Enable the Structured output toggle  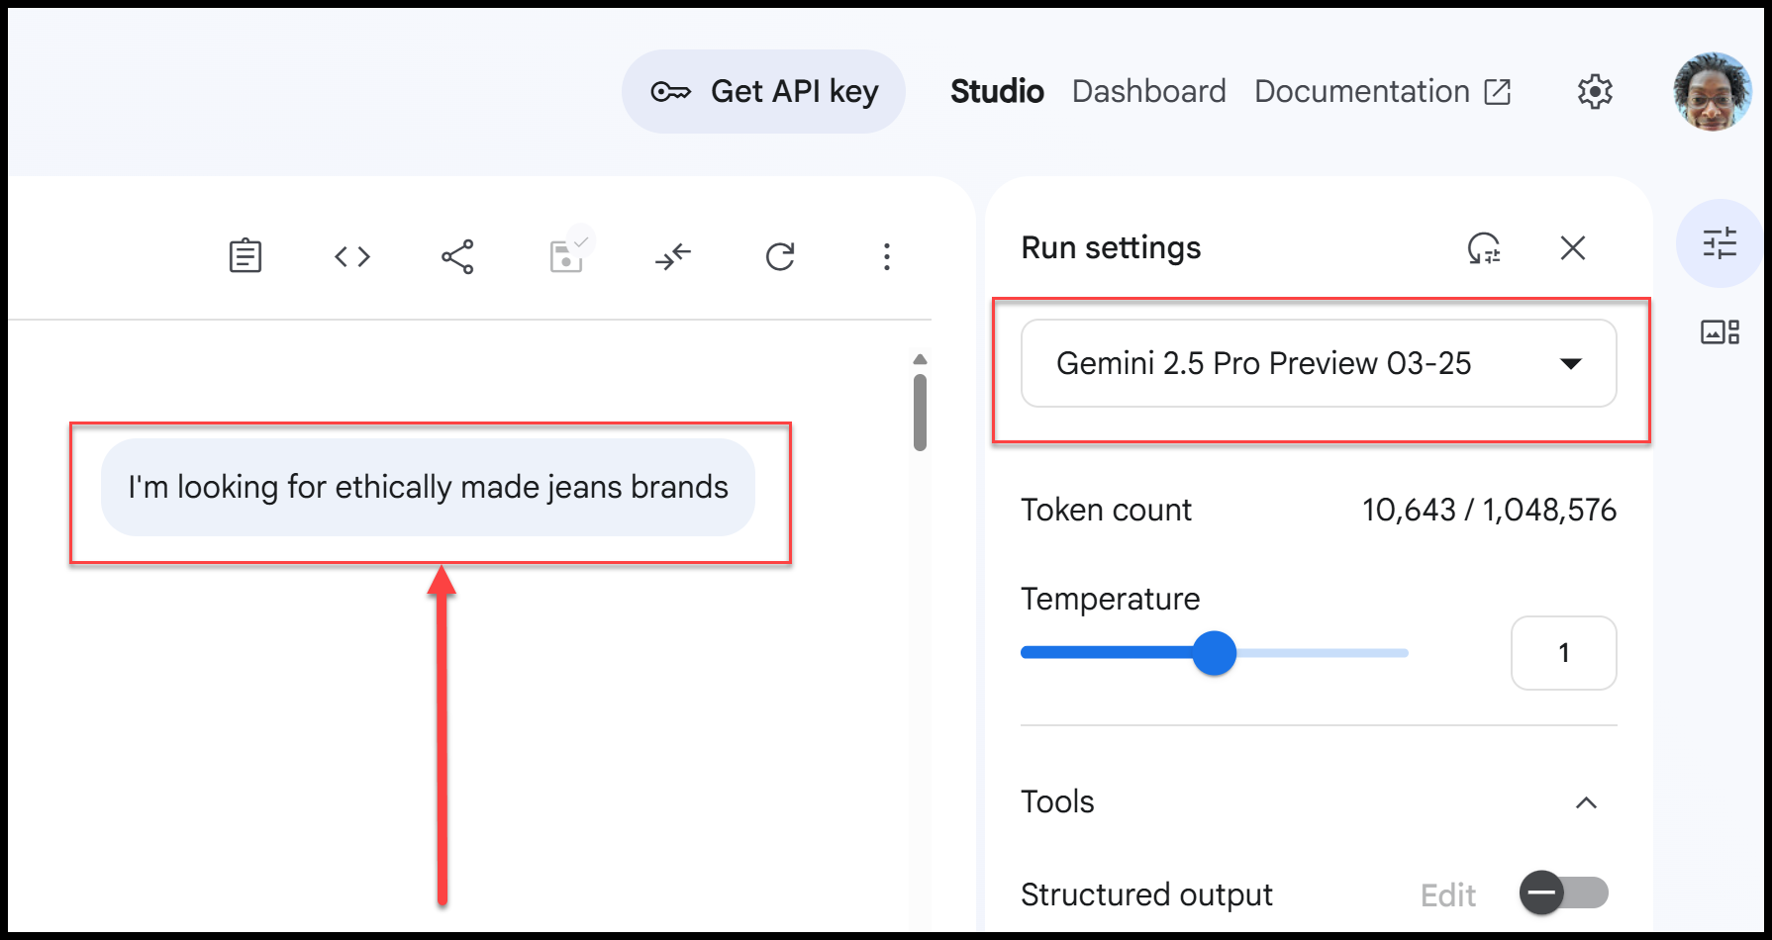1564,893
